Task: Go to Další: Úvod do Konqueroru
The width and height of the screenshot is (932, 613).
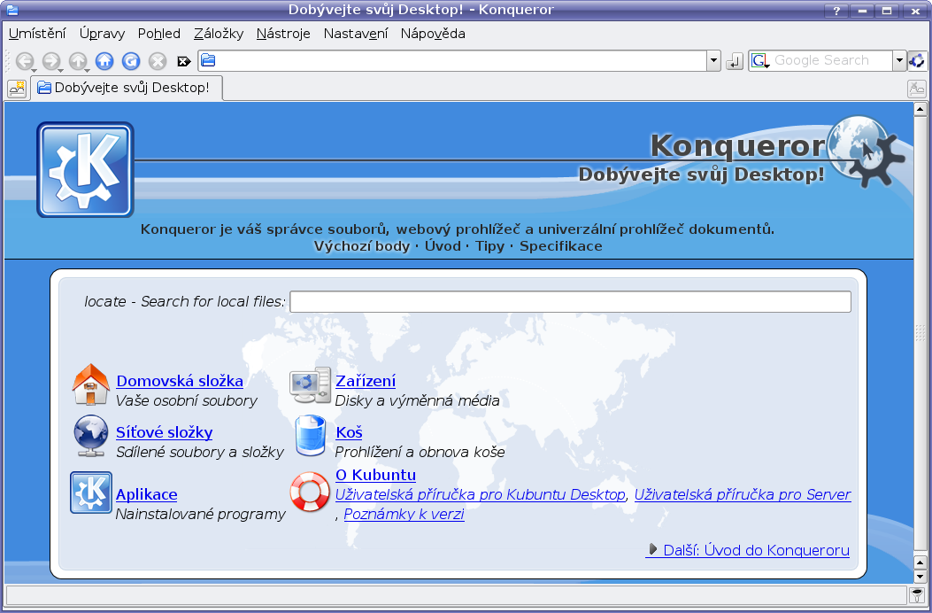Action: click(x=748, y=550)
